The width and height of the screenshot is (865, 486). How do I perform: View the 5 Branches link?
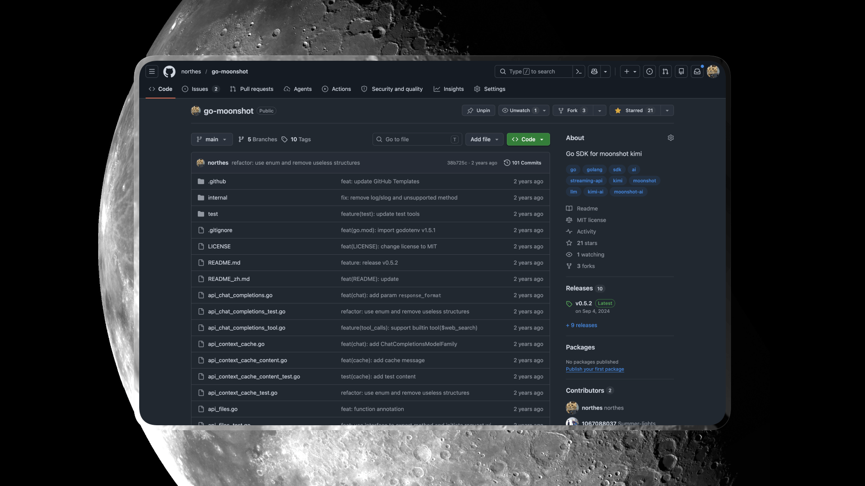[258, 139]
